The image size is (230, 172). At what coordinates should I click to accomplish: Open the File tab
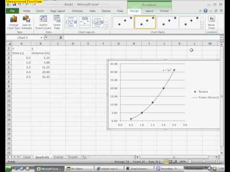coord(12,11)
